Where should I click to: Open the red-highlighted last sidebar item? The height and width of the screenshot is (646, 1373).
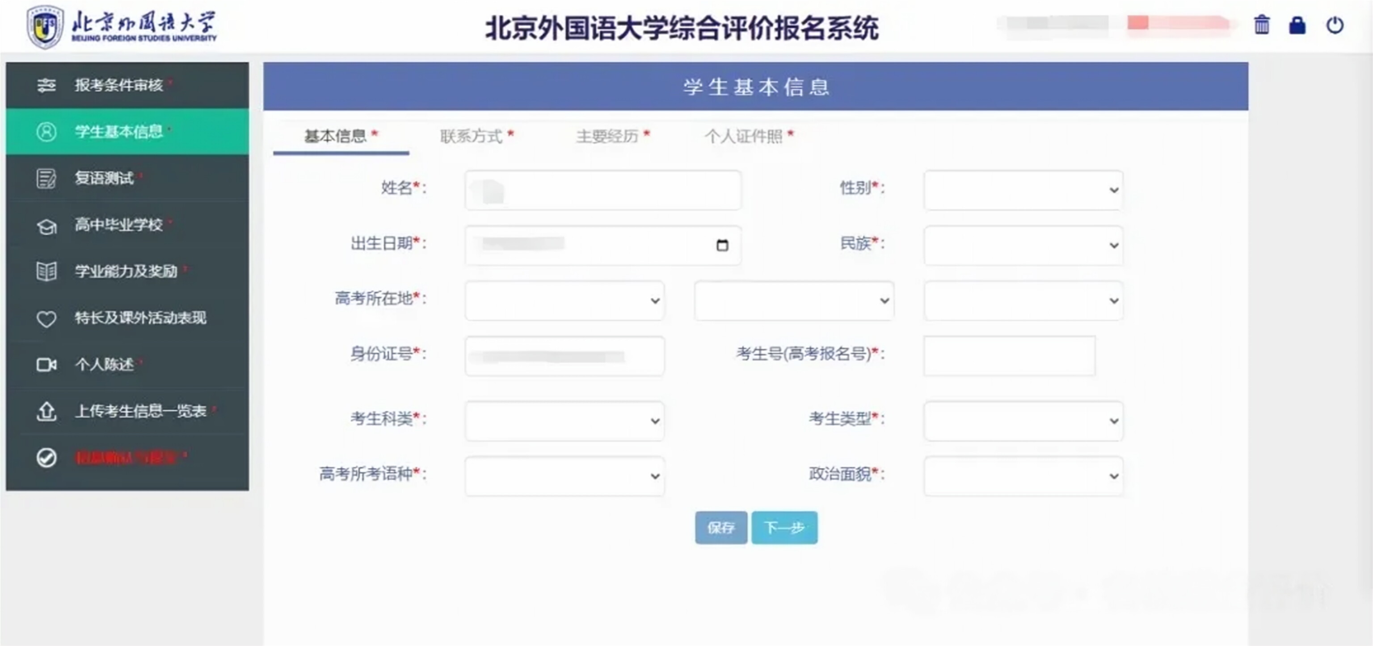(x=127, y=458)
